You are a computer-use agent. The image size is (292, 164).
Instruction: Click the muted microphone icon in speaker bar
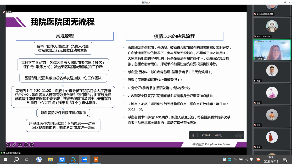[x=193, y=135]
